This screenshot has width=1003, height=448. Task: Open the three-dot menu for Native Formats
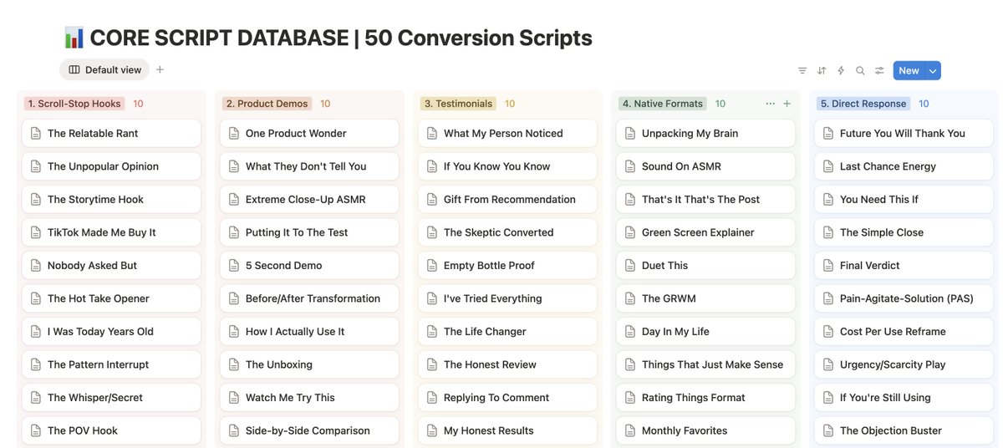[x=770, y=104]
